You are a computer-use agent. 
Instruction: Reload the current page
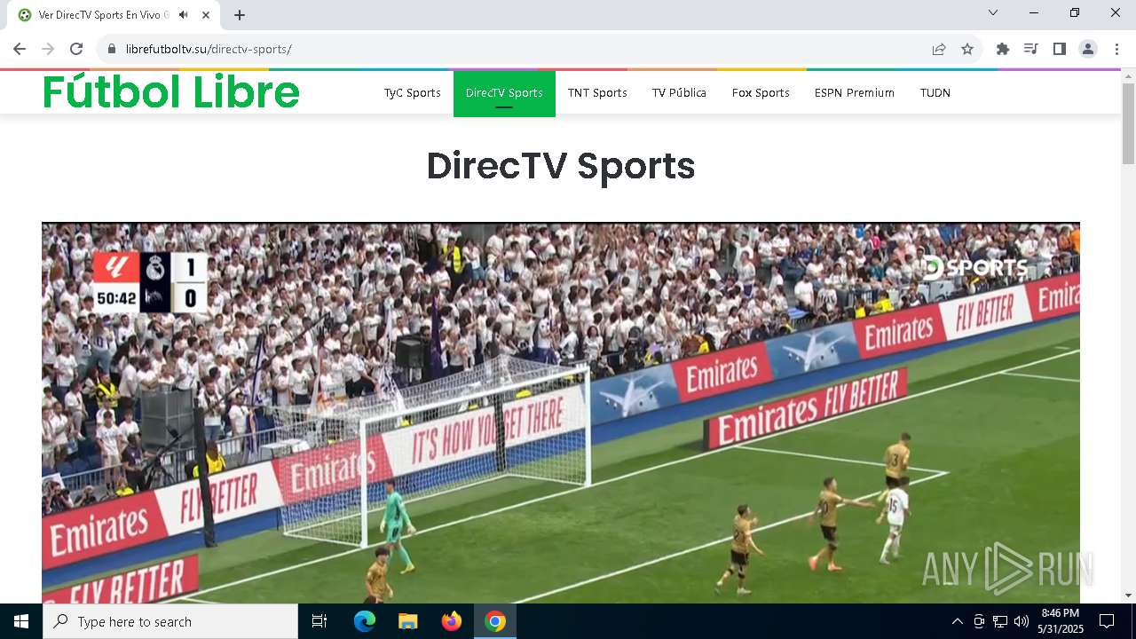[x=76, y=49]
